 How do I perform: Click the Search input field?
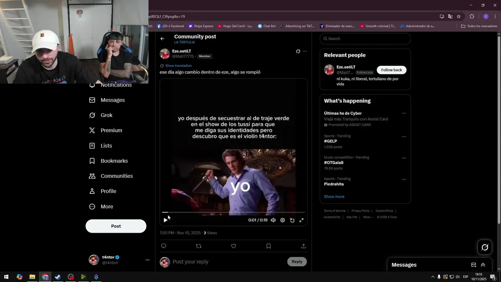pyautogui.click(x=365, y=39)
